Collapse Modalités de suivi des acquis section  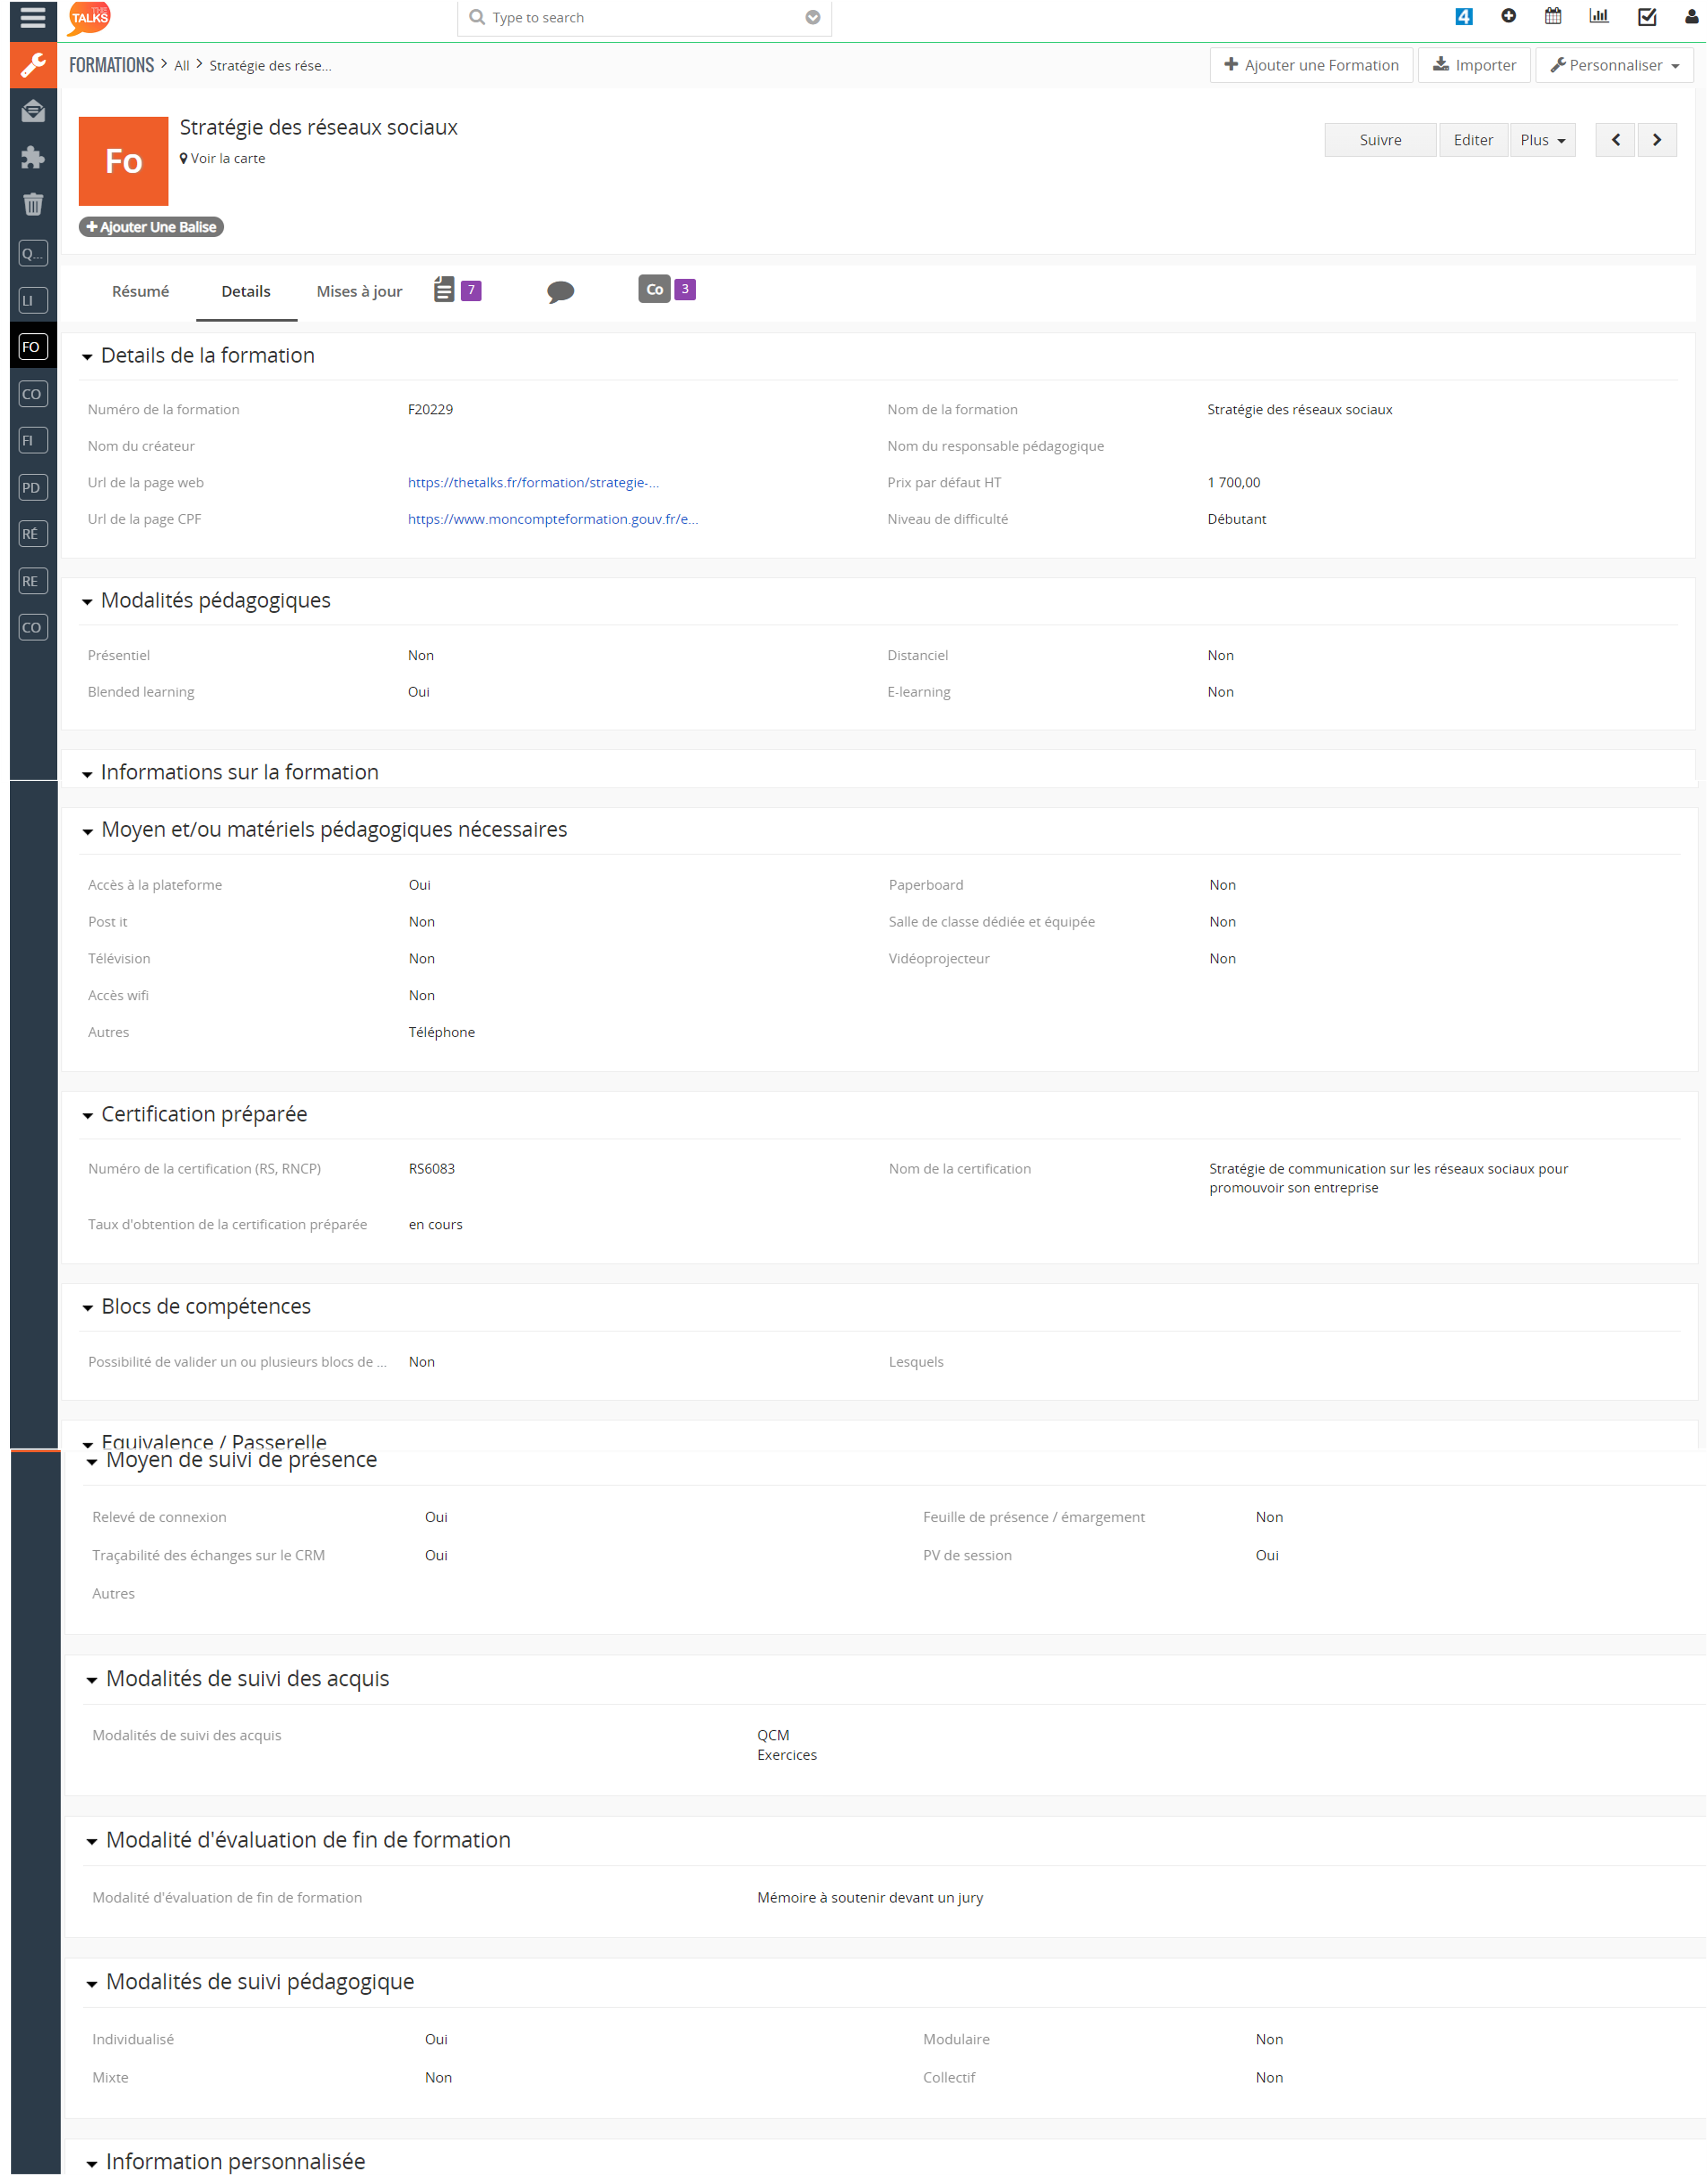pos(92,1680)
